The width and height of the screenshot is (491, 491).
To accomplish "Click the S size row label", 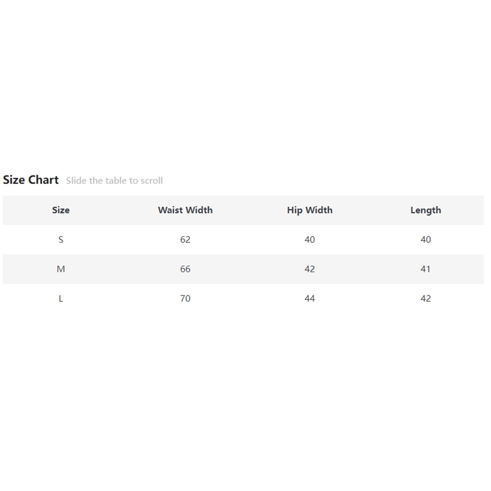I will pos(61,239).
